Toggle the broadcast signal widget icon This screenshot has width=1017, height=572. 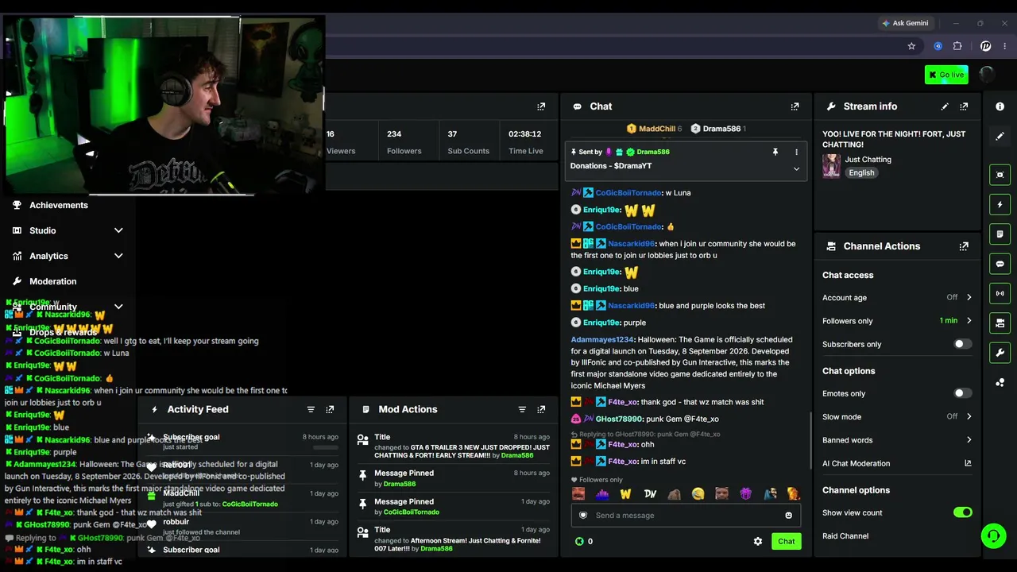pyautogui.click(x=1000, y=293)
